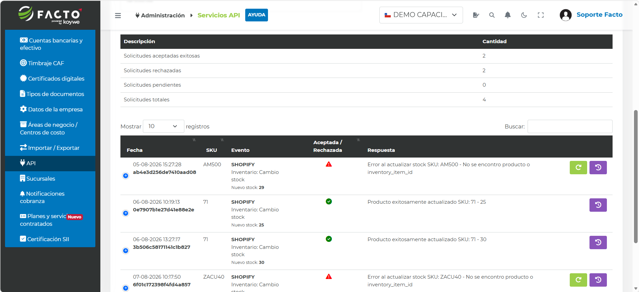
Task: Open Importar / Exportar menu item
Action: (x=50, y=148)
